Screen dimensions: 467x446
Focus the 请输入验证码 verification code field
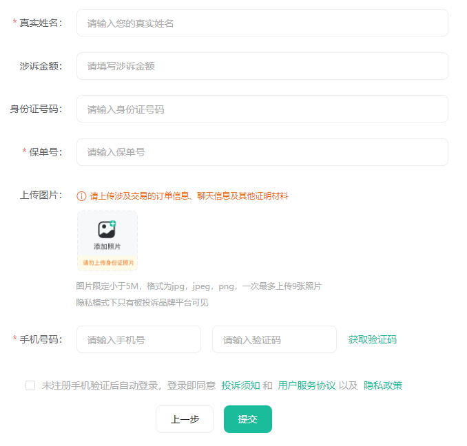click(x=274, y=339)
